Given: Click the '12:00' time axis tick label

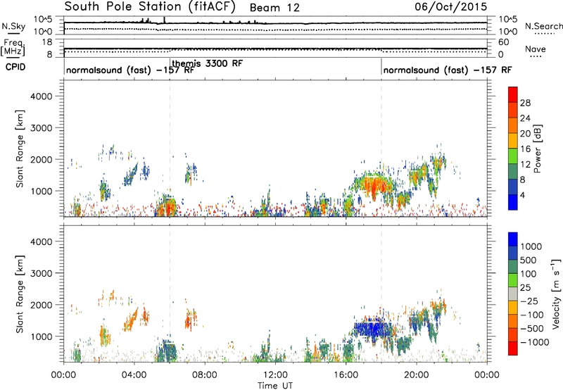Looking at the screenshot, I should [x=275, y=375].
